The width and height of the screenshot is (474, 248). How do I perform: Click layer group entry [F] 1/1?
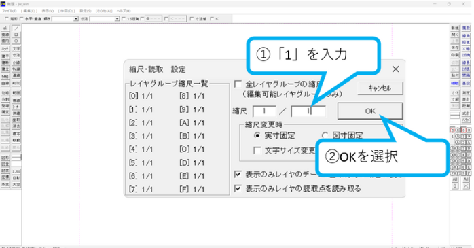(x=192, y=189)
